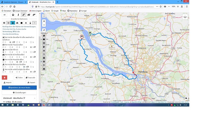Click the red delete route trash icon

tap(4, 77)
